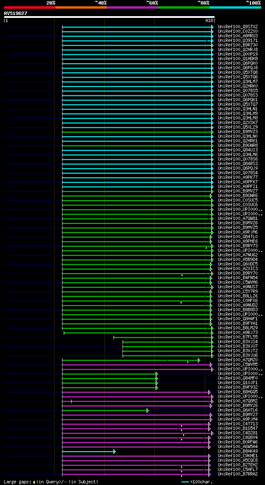
Task: Select the UniRef100_B9F932 label
Action: pyautogui.click(x=238, y=387)
